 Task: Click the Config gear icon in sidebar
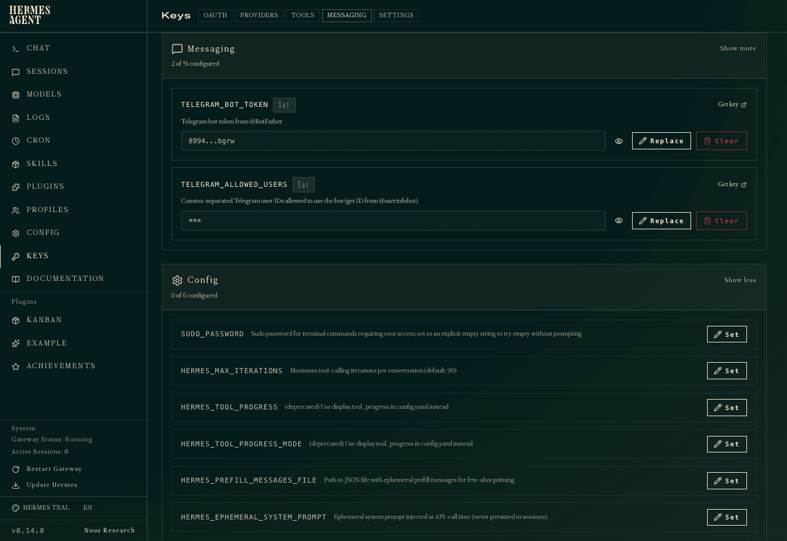(15, 233)
